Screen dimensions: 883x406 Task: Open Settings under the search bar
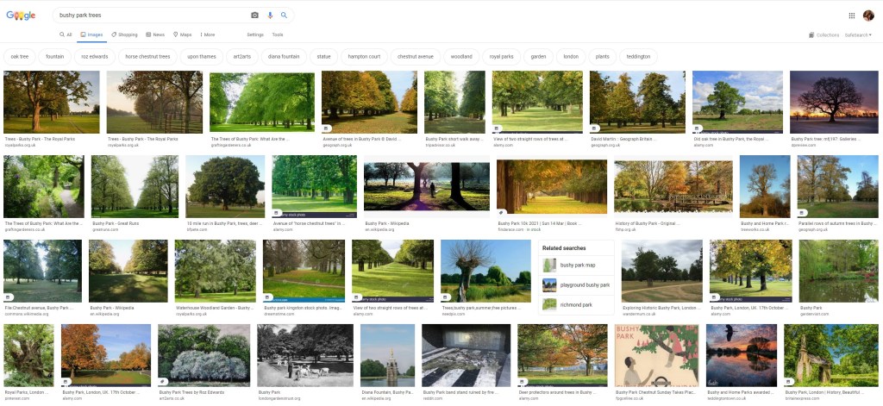[x=255, y=34]
